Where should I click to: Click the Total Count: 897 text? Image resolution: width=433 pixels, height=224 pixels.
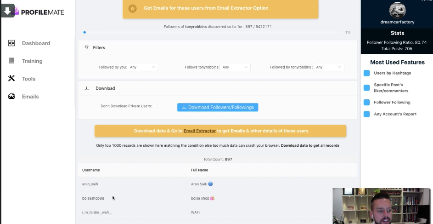[218, 159]
